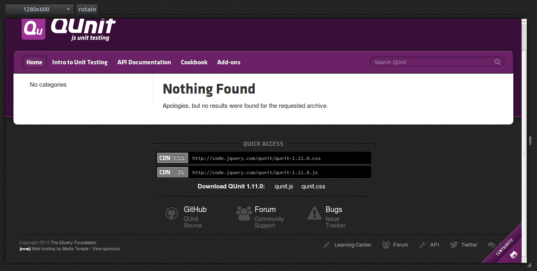Click the 'Download QUnit 1.11.0:' label
537x271 pixels.
231,186
